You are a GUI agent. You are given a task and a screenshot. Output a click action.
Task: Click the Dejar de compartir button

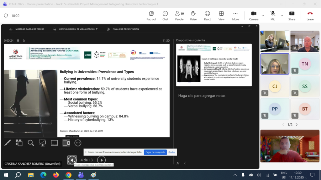click(x=155, y=152)
